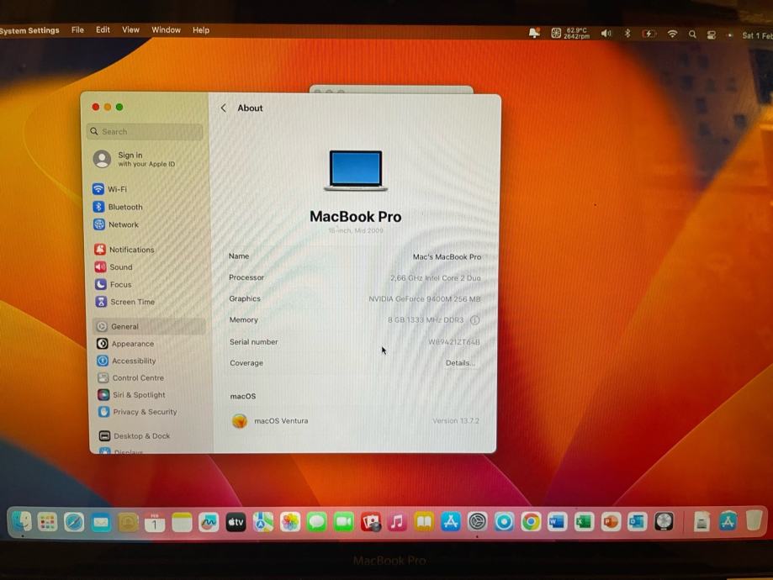The width and height of the screenshot is (773, 580).
Task: Click the battery charging icon in the menu bar
Action: click(649, 34)
